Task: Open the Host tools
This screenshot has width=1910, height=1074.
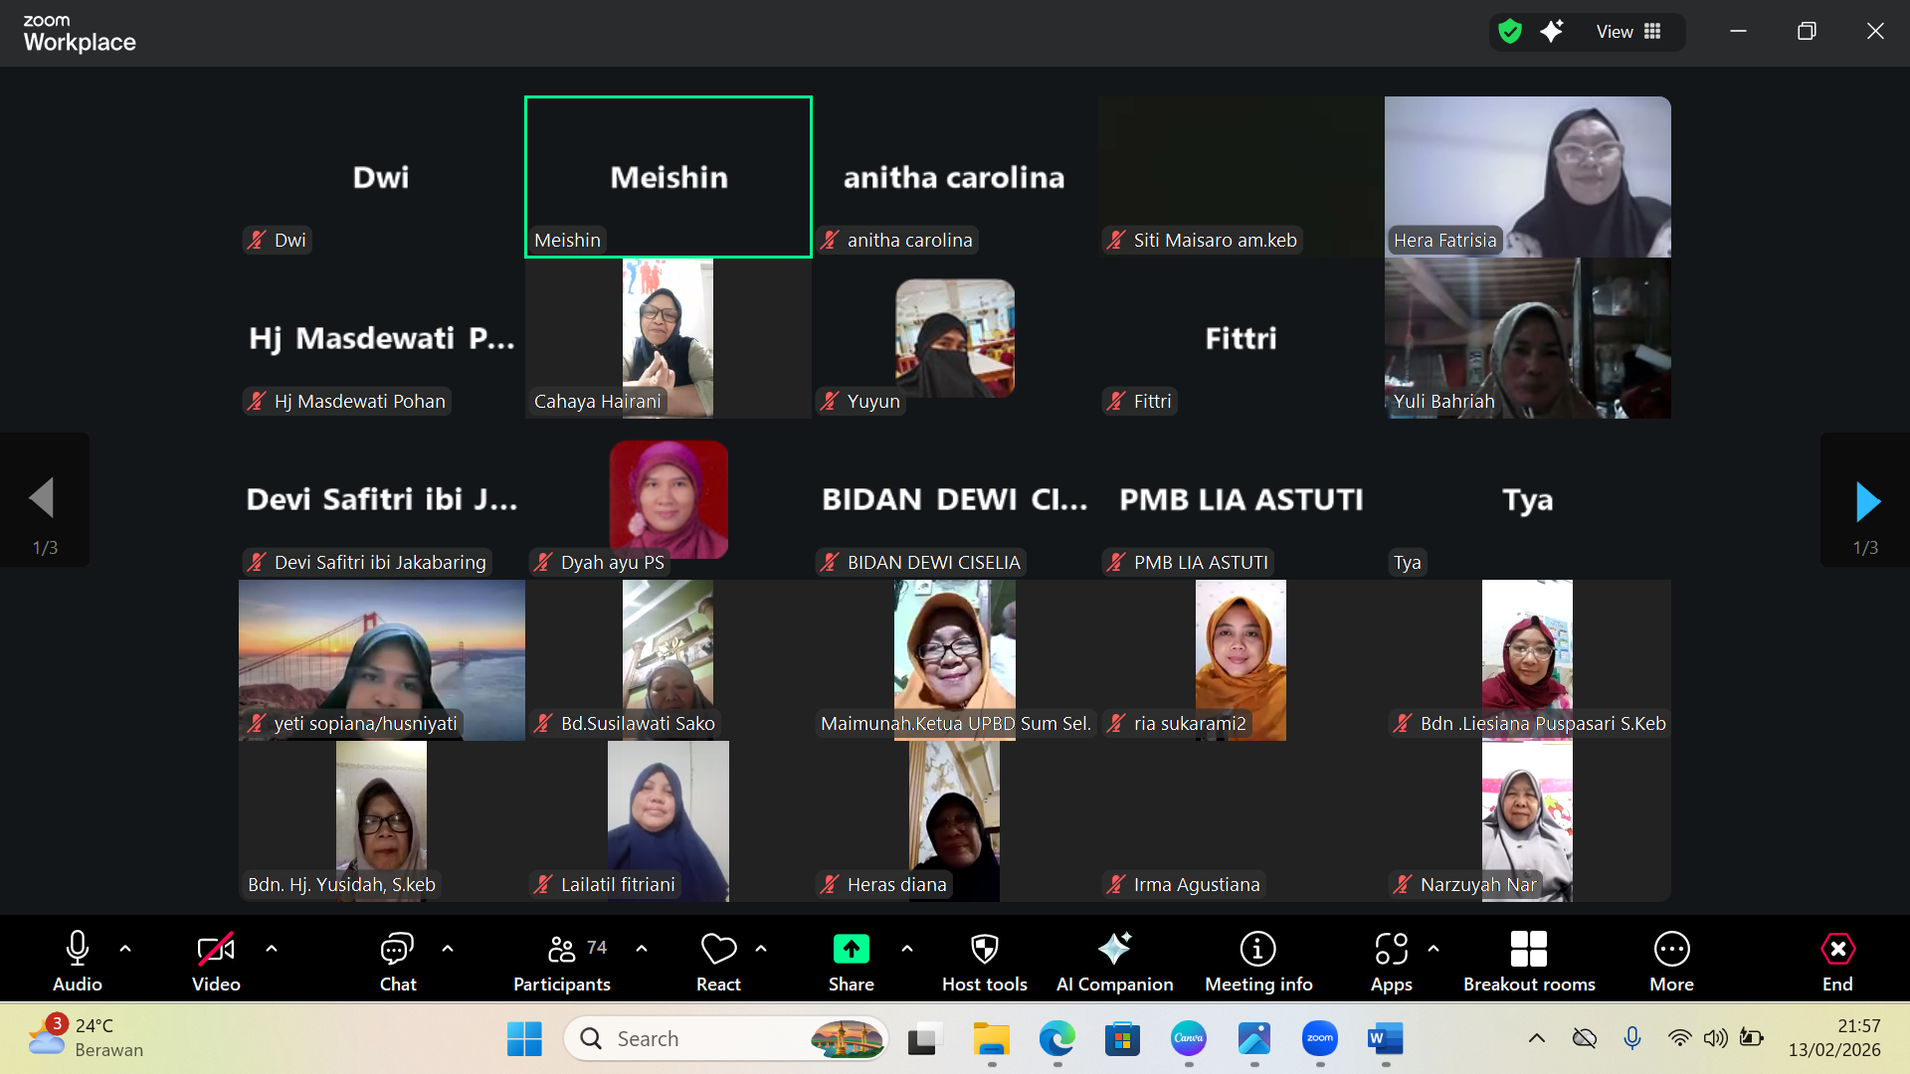Action: pyautogui.click(x=983, y=958)
